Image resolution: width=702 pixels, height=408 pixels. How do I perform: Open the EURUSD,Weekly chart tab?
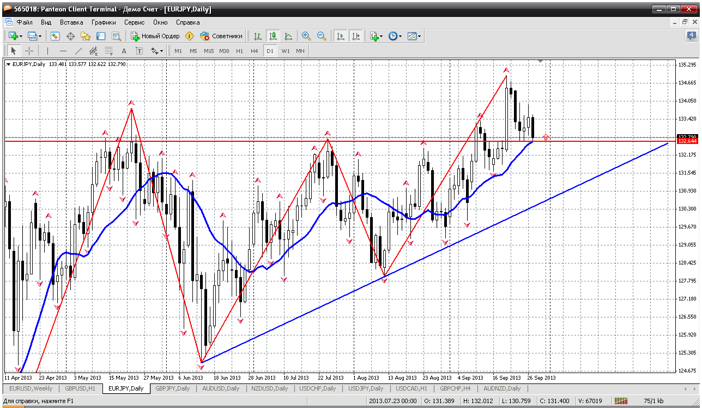(x=32, y=388)
